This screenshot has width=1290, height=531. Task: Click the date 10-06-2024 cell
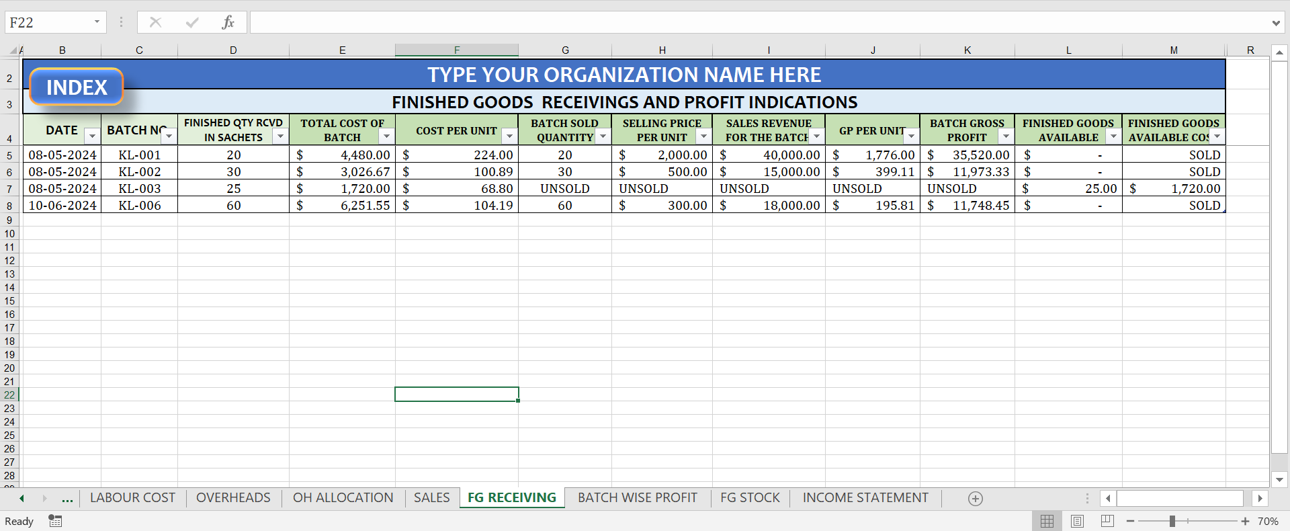point(62,205)
